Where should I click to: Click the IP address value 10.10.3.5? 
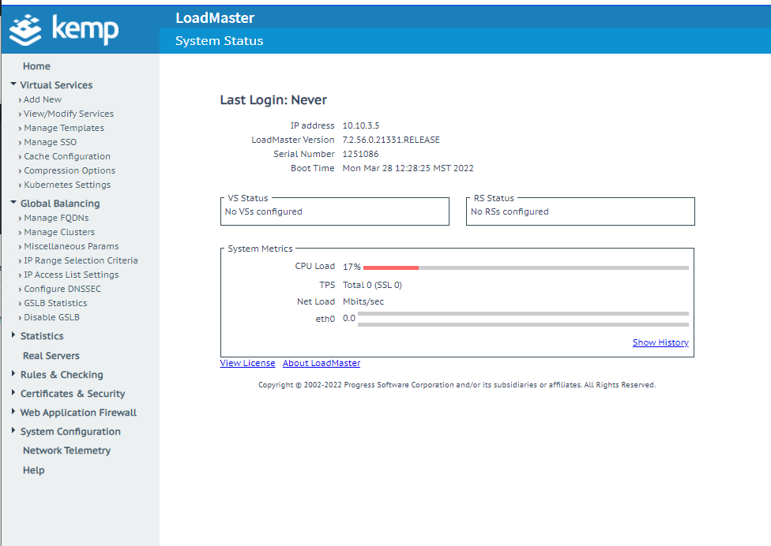click(x=361, y=125)
